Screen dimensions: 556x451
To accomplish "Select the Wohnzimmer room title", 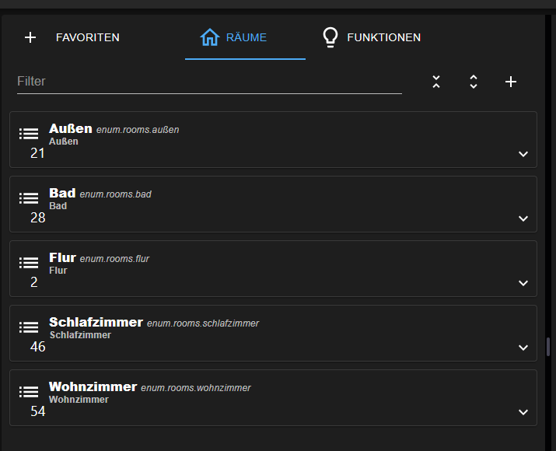I will click(x=93, y=386).
